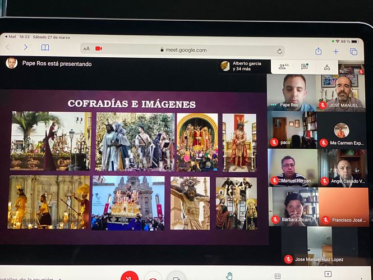Raise hand in the meeting

click(229, 276)
